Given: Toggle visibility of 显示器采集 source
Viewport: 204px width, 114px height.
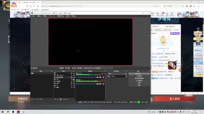Looking at the screenshot, I should 72,77.
